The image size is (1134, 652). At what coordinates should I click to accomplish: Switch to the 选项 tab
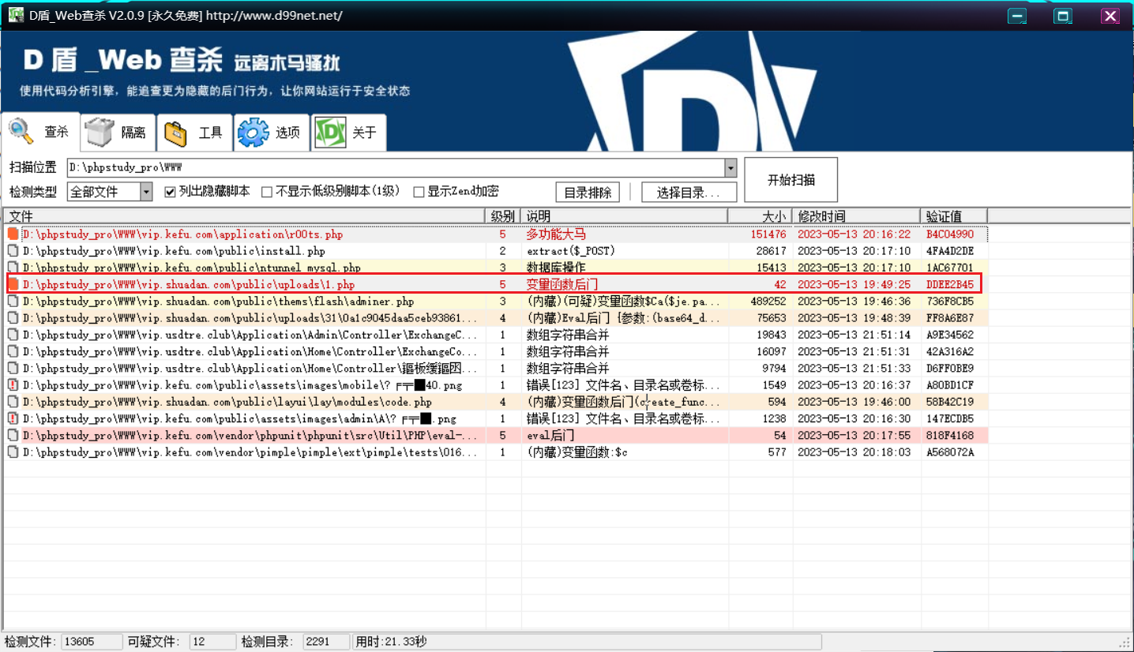(271, 133)
